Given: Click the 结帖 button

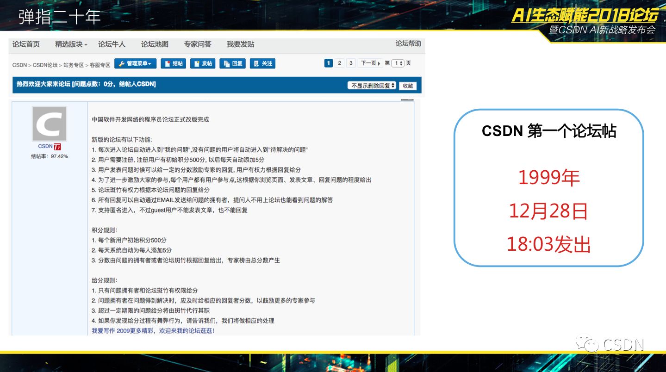Looking at the screenshot, I should pos(173,63).
